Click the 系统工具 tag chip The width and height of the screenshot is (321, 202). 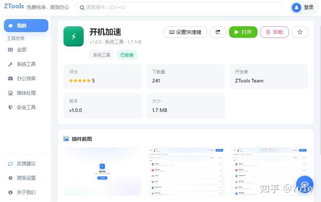102,55
